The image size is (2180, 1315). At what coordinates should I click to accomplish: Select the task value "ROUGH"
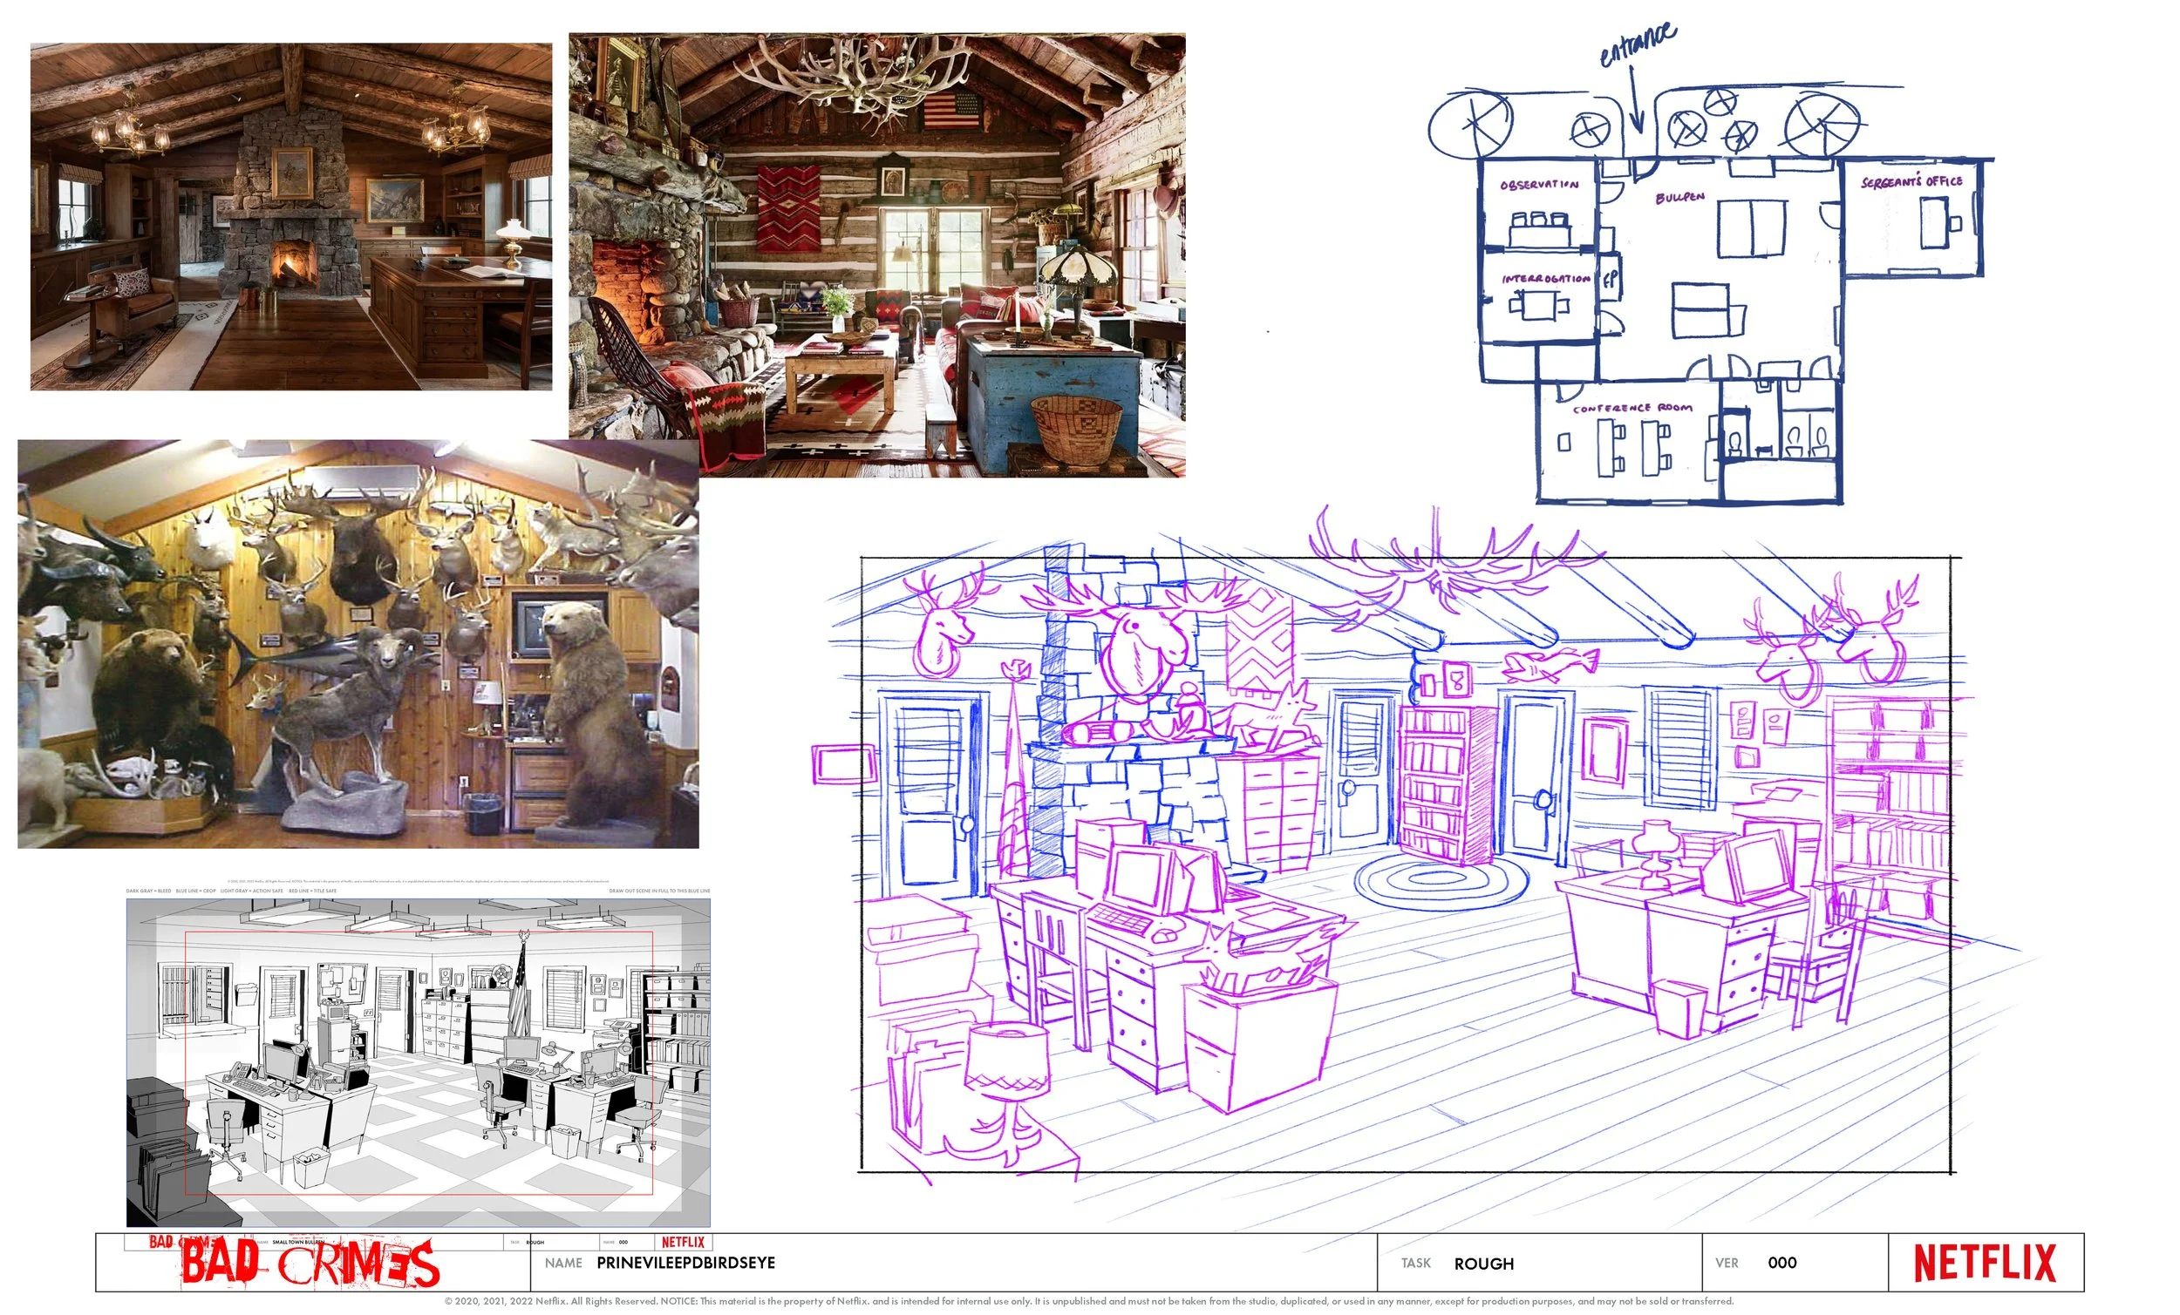[1484, 1264]
